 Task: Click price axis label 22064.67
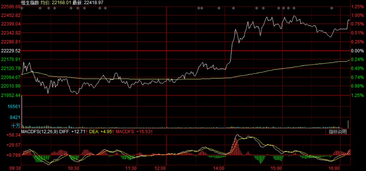click(10, 77)
